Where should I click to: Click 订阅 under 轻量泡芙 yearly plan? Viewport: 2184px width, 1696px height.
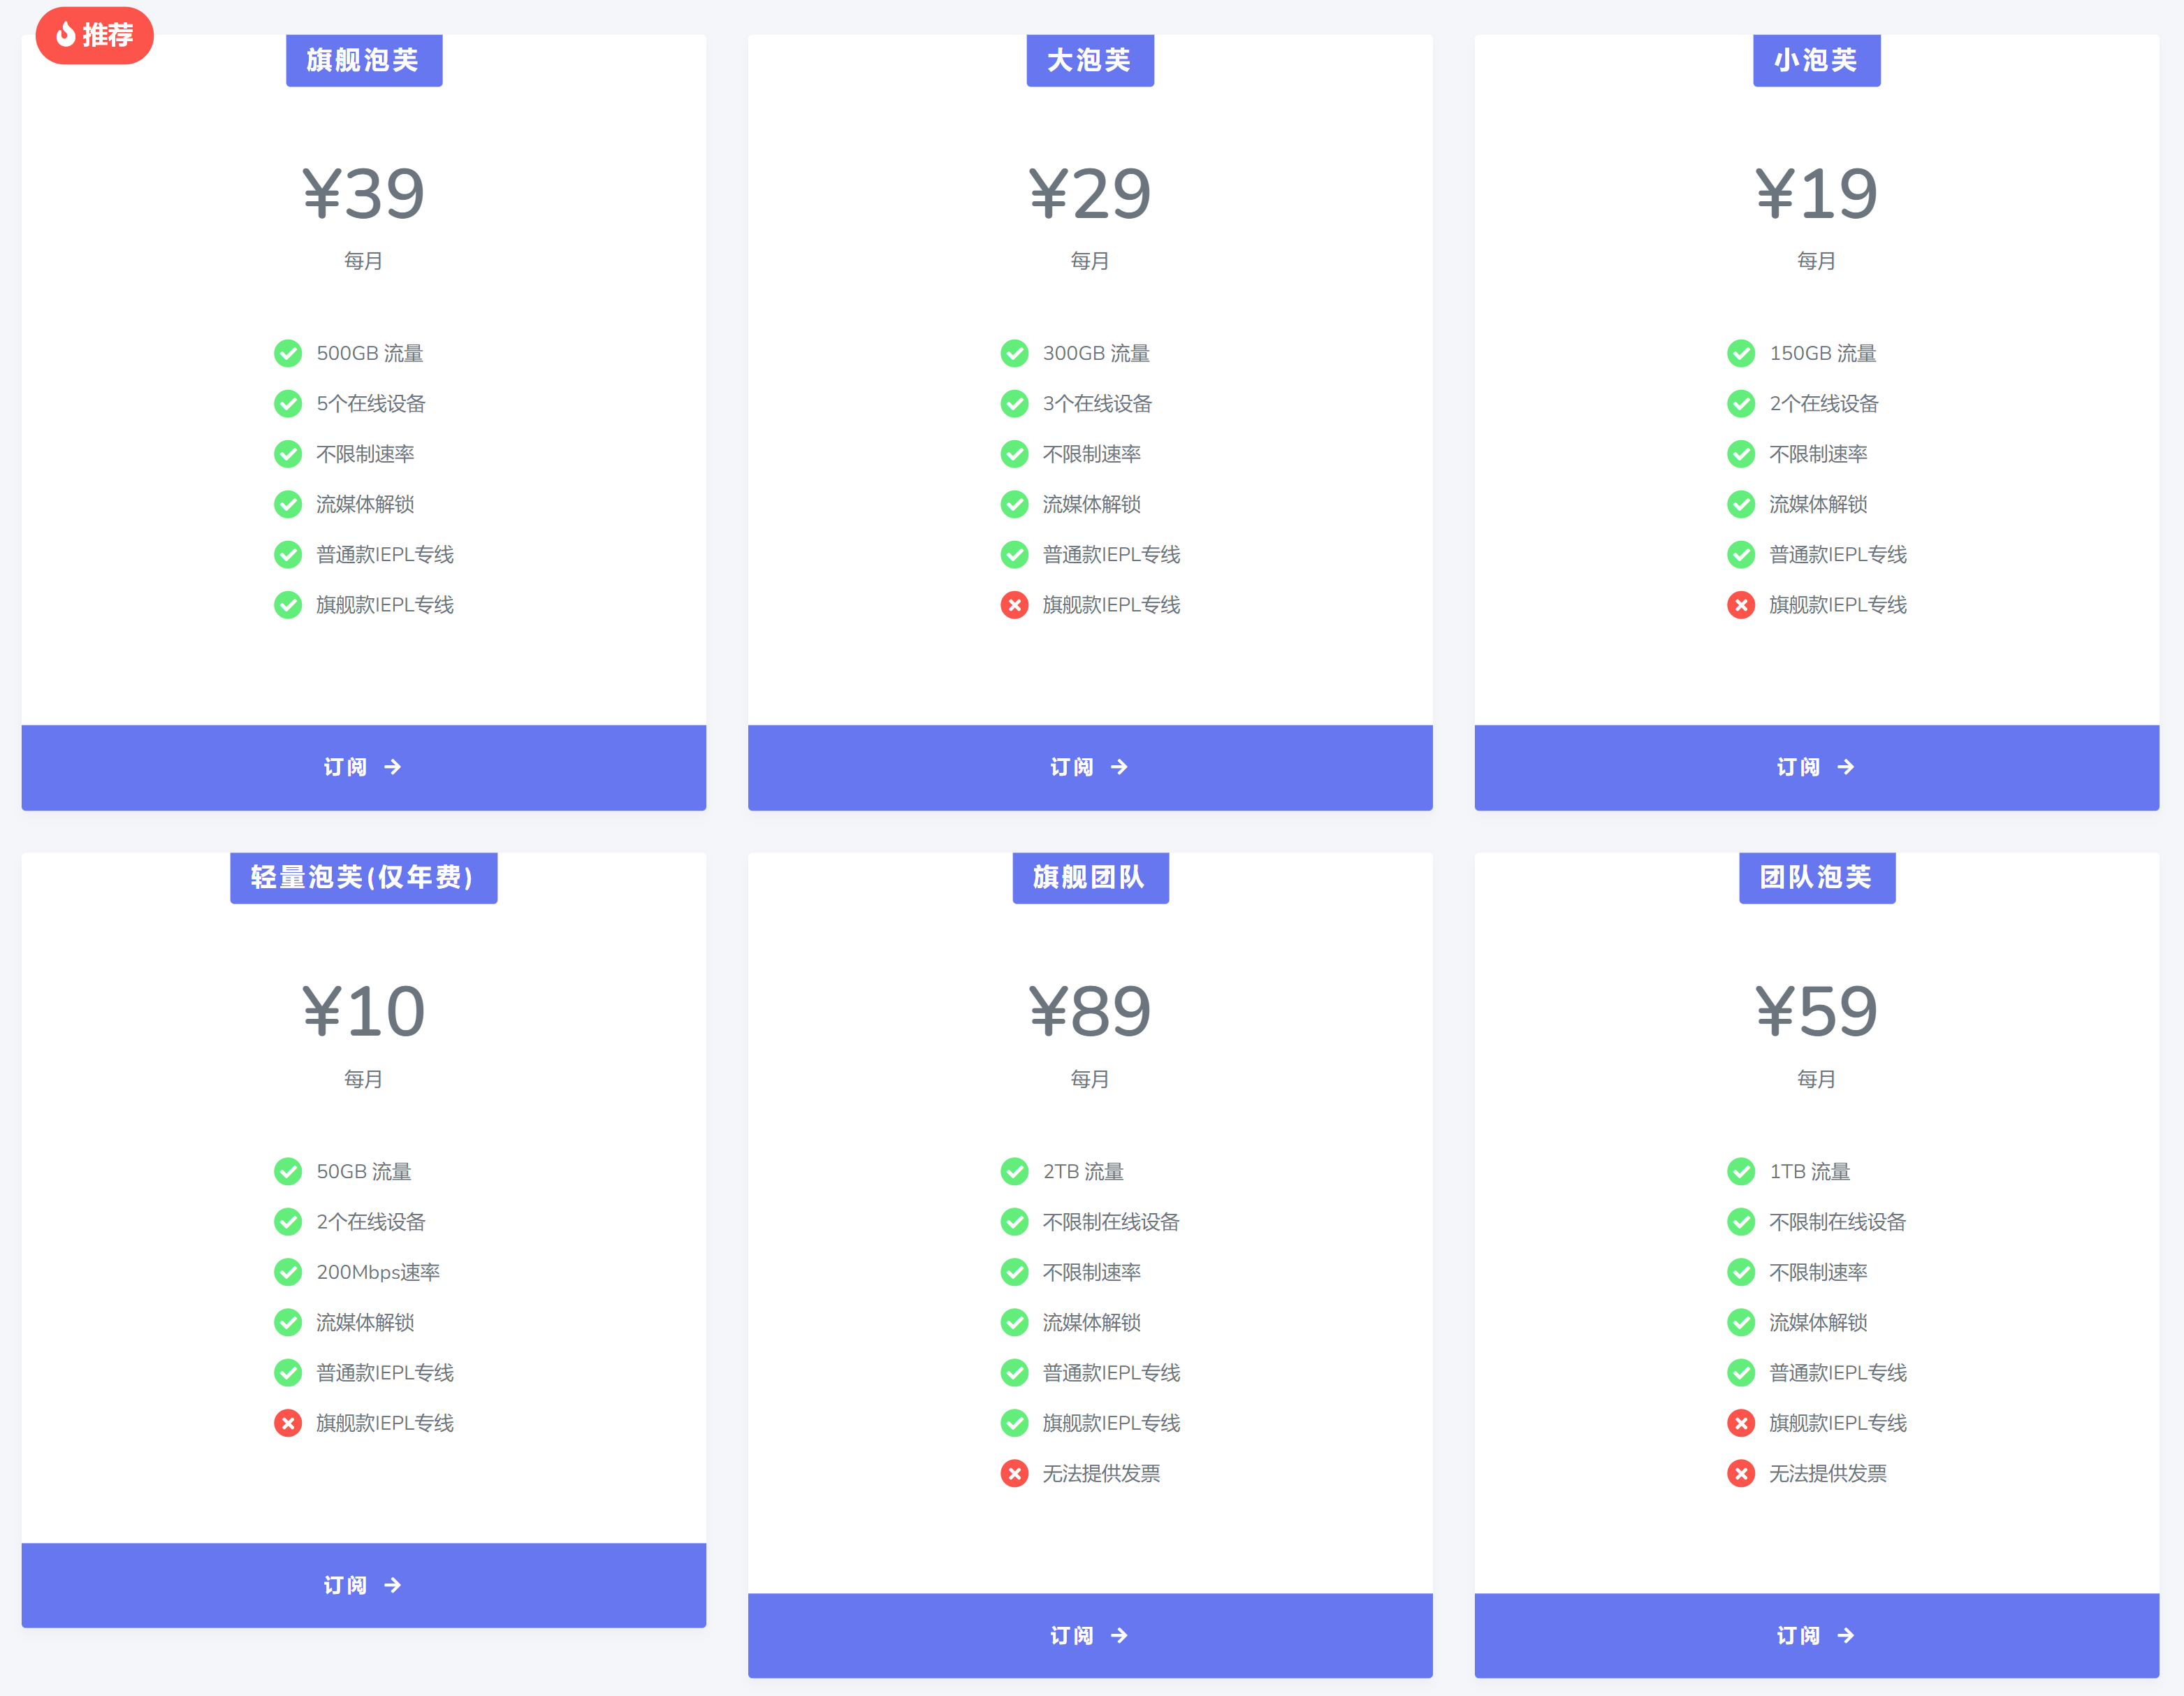(363, 1585)
